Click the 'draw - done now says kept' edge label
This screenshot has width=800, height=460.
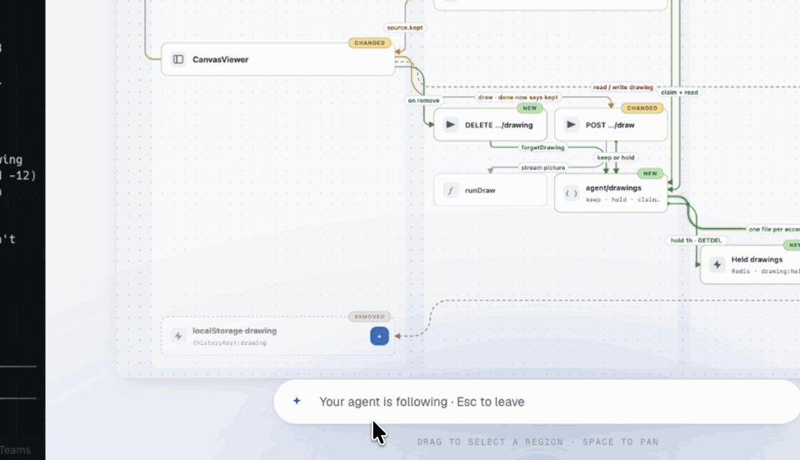(517, 97)
